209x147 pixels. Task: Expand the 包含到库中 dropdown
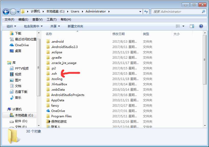33,26
